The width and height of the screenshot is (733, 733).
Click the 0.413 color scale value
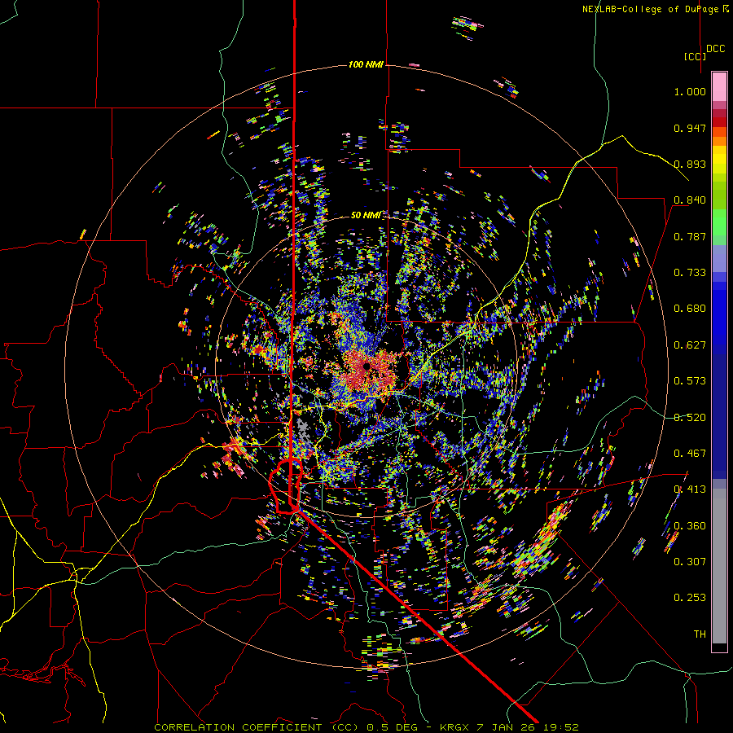click(x=690, y=489)
